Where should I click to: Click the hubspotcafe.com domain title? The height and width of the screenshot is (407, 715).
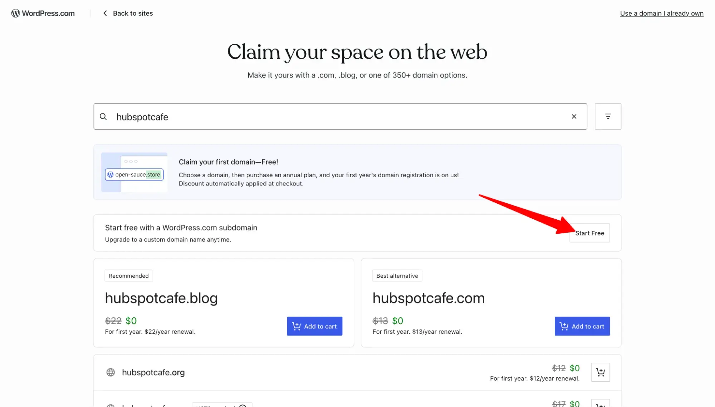coord(428,298)
